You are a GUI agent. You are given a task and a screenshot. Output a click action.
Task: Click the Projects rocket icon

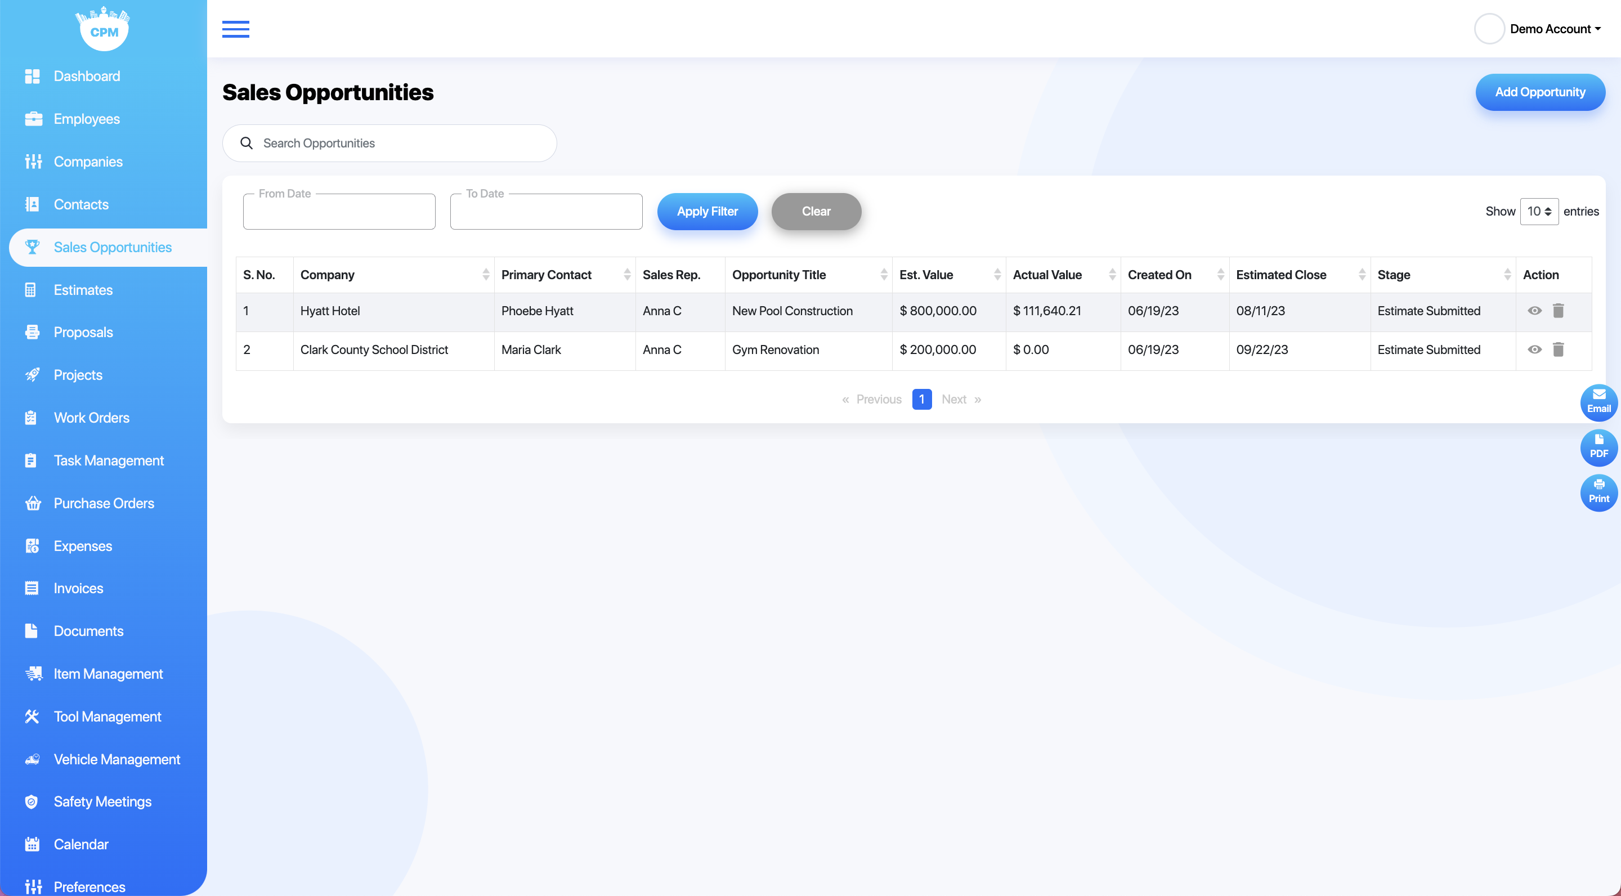click(32, 375)
